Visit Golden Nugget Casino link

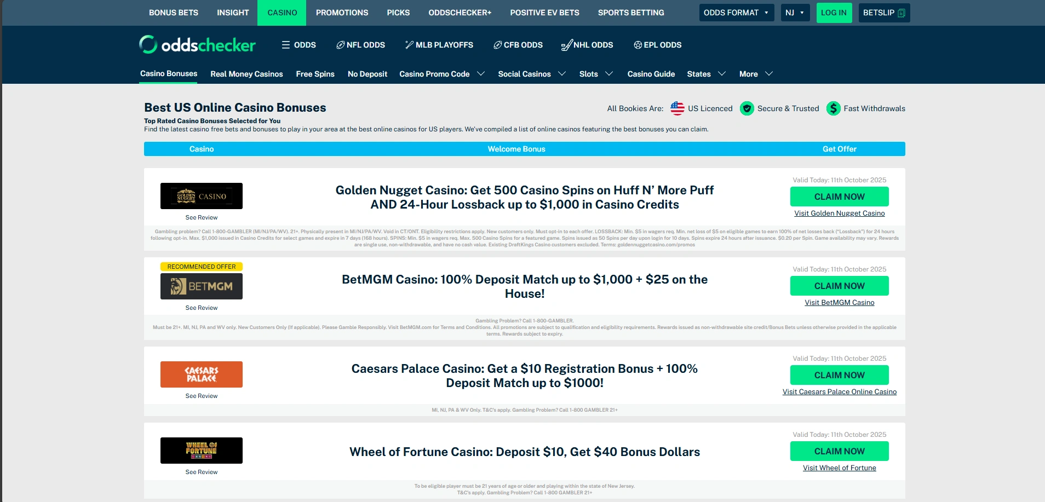click(x=839, y=214)
